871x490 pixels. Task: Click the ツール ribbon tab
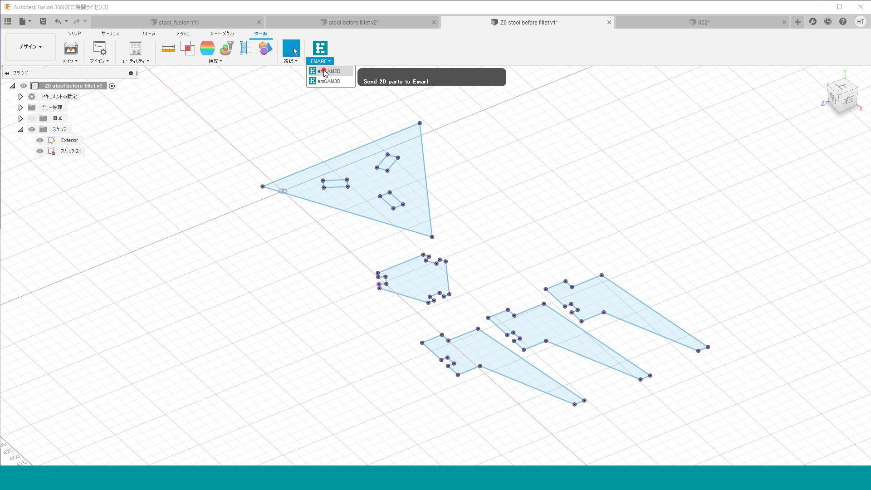pos(260,34)
